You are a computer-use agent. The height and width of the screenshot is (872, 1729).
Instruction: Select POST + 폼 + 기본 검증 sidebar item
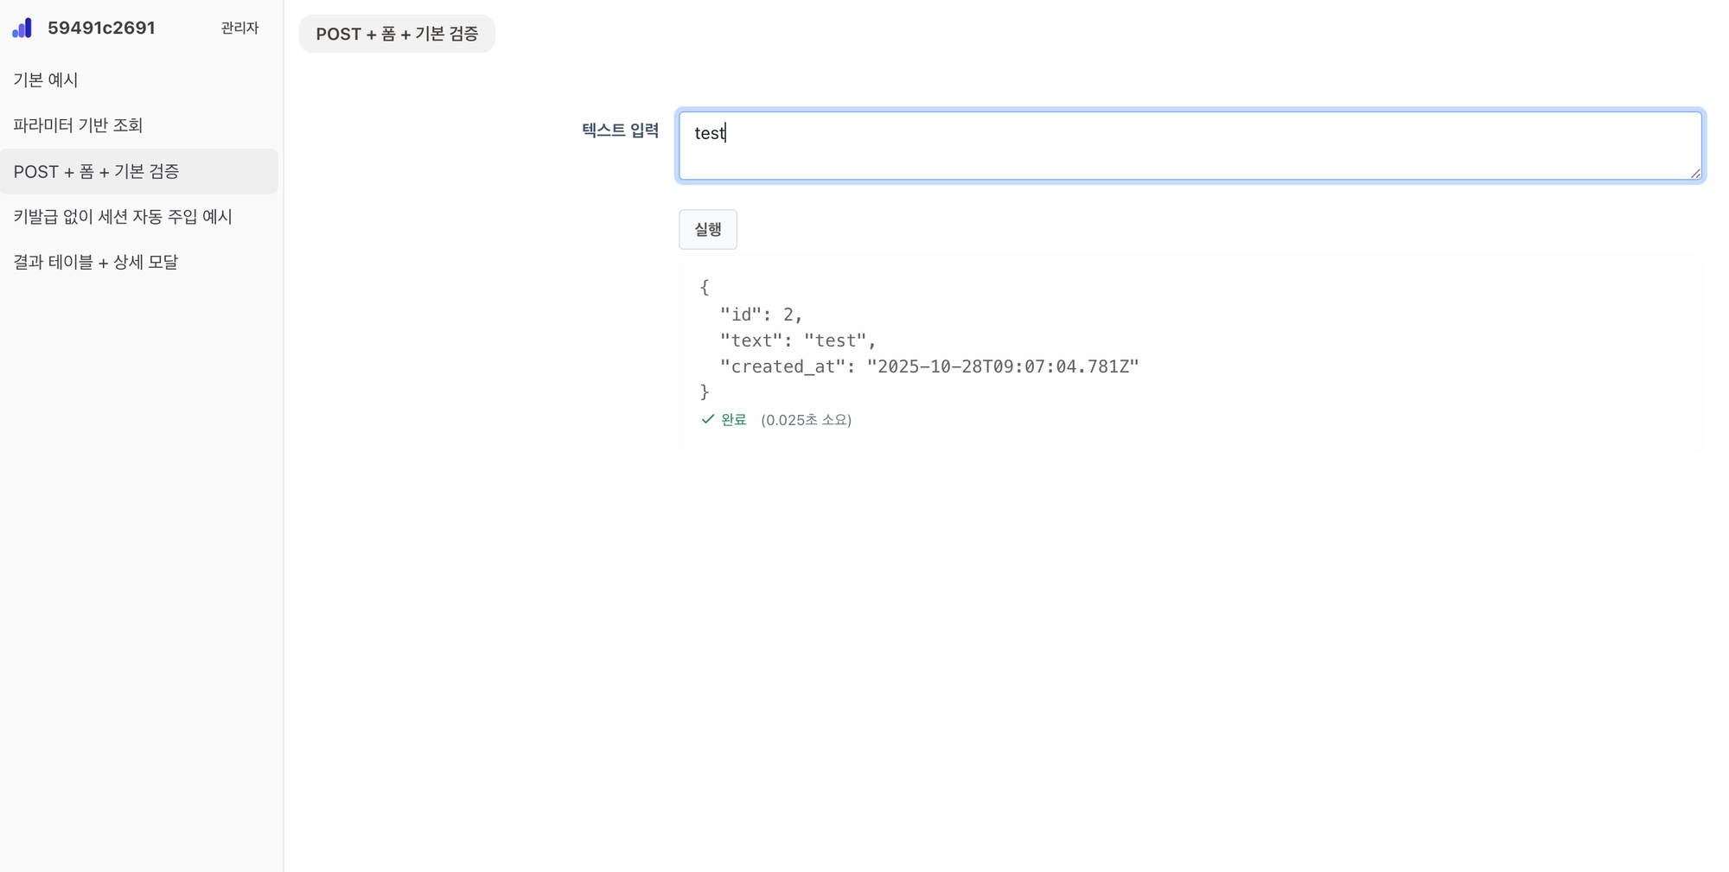[96, 172]
